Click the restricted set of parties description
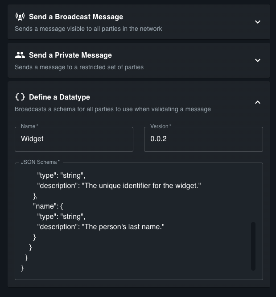Screen dimensions: 276x297 point(79,67)
